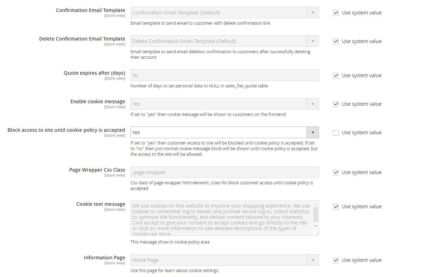Viewport: 437px width, 277px height.
Task: Click the Quote expires after days field
Action: [224, 75]
